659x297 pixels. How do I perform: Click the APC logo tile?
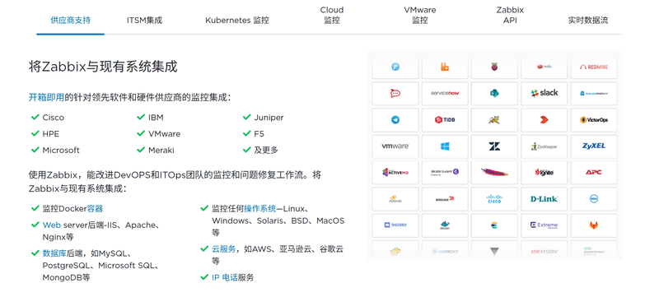click(593, 173)
